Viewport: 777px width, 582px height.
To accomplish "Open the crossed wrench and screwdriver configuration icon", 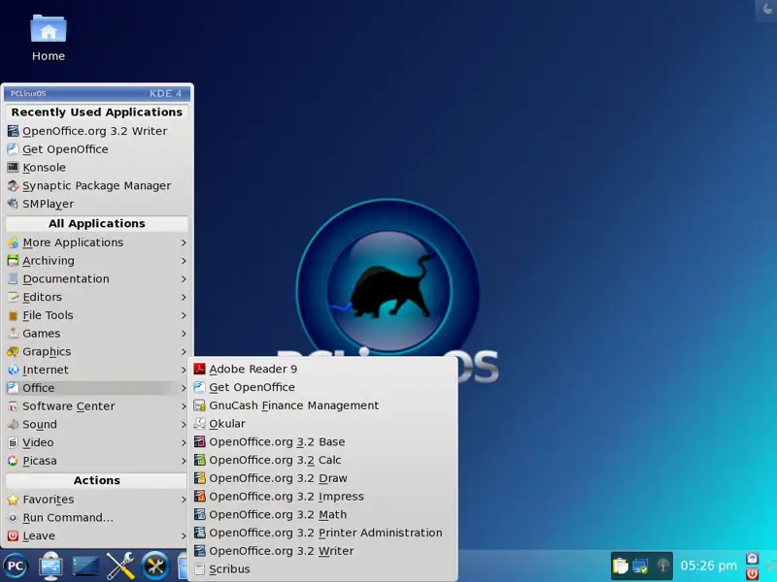I will pos(120,566).
